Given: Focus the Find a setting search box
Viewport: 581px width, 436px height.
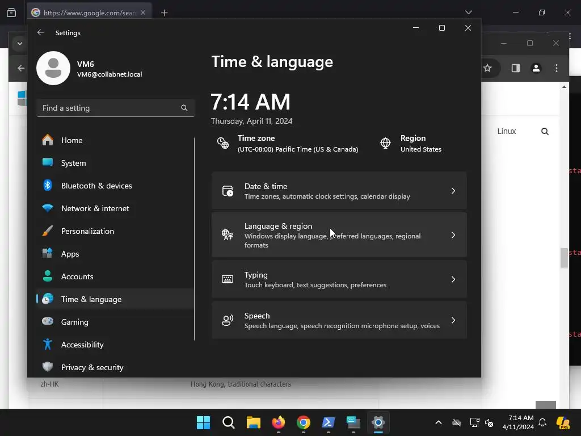Looking at the screenshot, I should click(x=116, y=108).
